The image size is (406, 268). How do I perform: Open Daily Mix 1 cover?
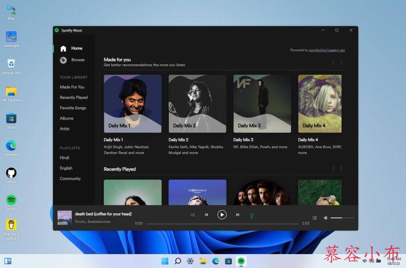coord(132,104)
